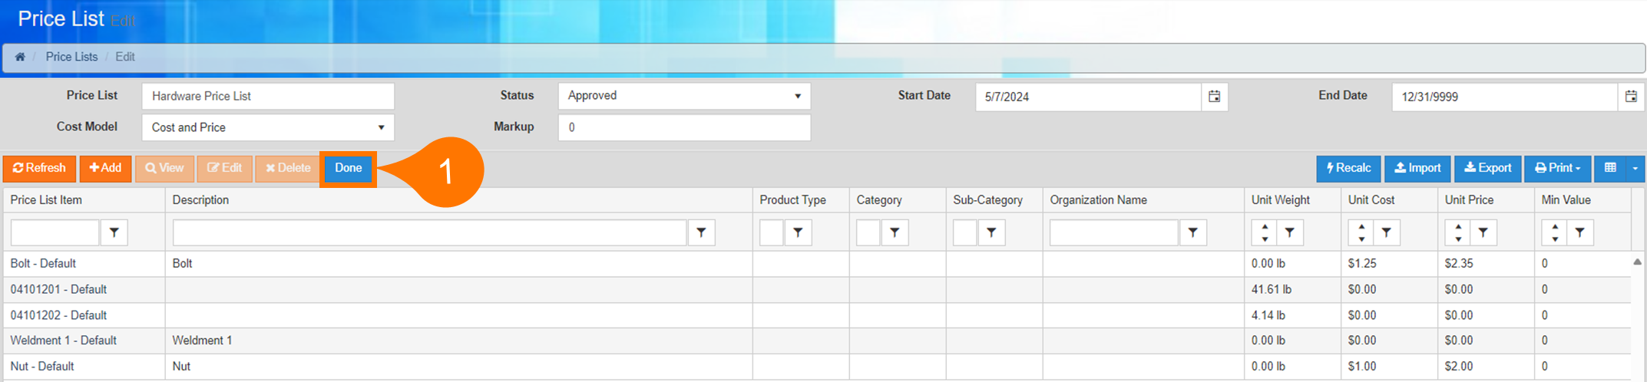1647x382 pixels.
Task: Expand the Cost Model dropdown
Action: pyautogui.click(x=267, y=127)
